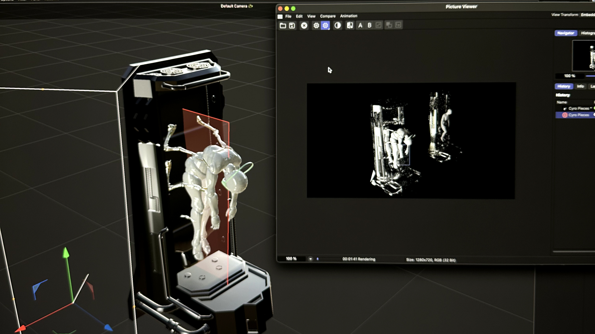
Task: Click the Stop Rendering X icon
Action: point(304,26)
